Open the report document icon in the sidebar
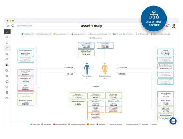Image resolution: width=183 pixels, height=139 pixels. [x=7, y=93]
